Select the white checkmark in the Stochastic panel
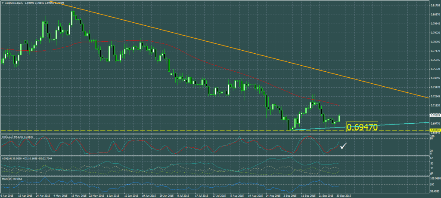Screen dimensions: 441x198 [x=344, y=146]
